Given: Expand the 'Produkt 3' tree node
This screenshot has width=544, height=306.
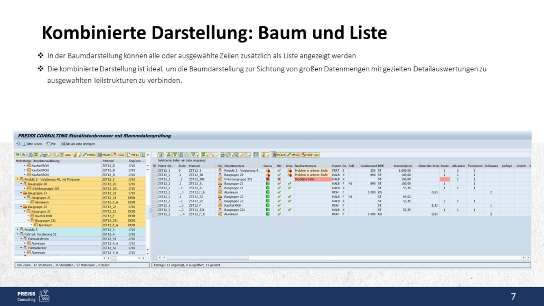Looking at the screenshot, I should click(18, 230).
